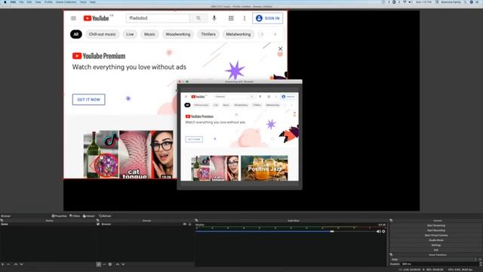Select the Music filter chip
The image size is (483, 272).
click(x=149, y=34)
